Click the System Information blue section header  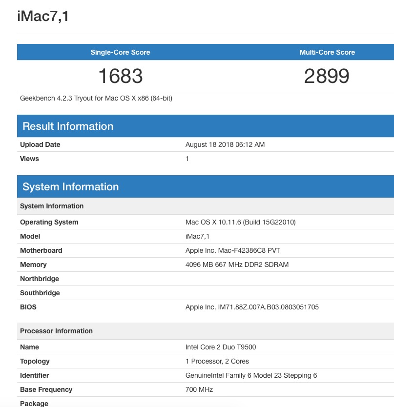tap(71, 187)
